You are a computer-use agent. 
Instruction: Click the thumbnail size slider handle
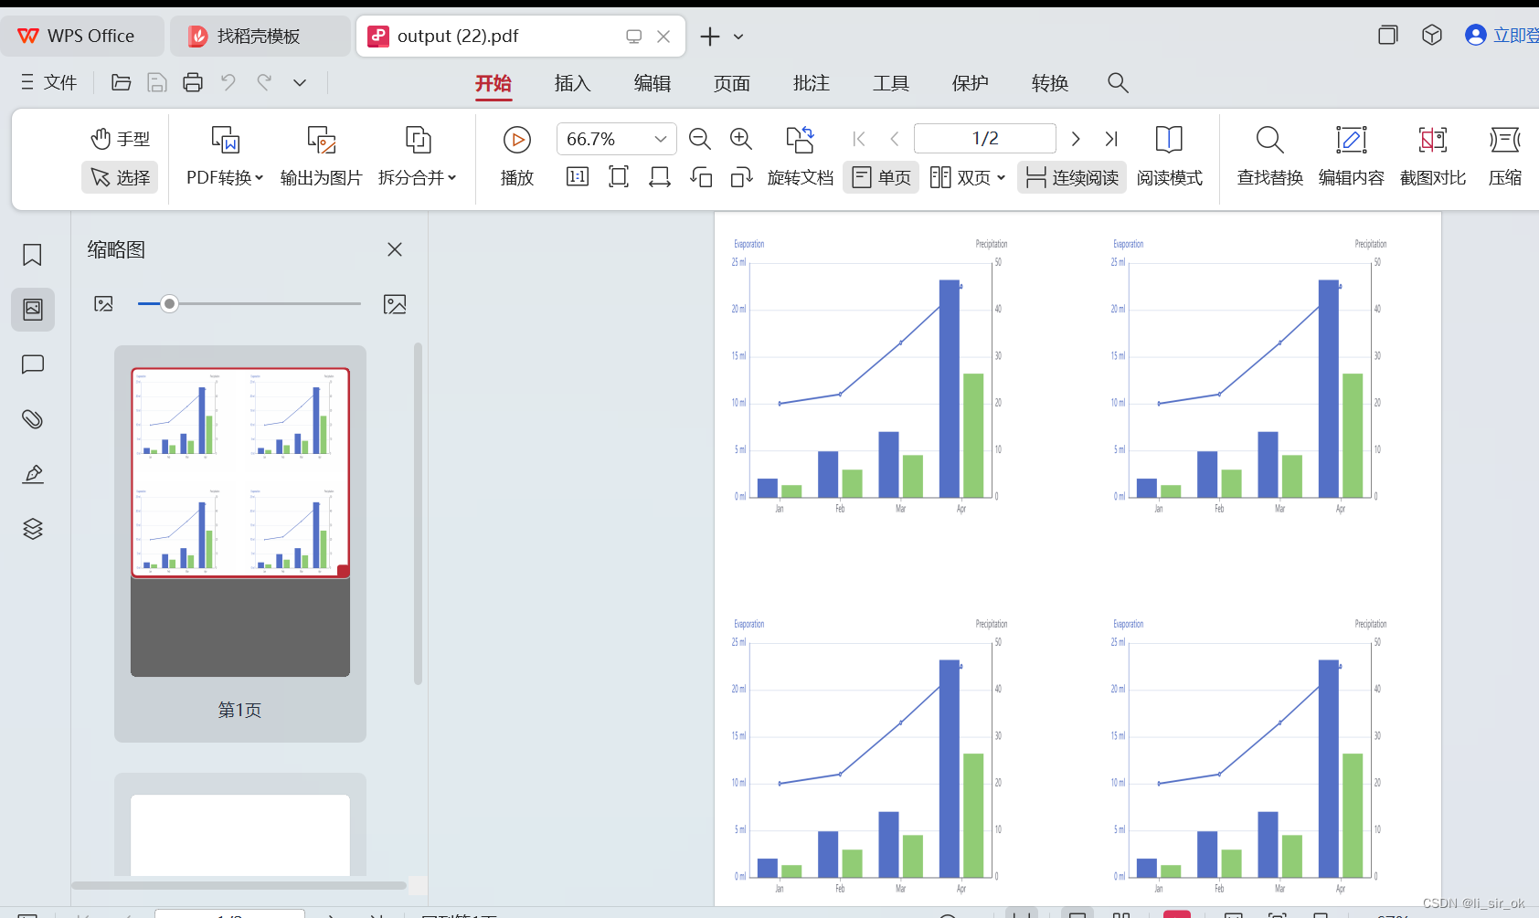point(169,304)
